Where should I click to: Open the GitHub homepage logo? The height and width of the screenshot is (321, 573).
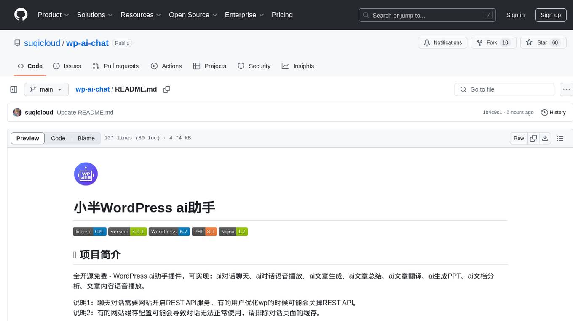click(21, 15)
